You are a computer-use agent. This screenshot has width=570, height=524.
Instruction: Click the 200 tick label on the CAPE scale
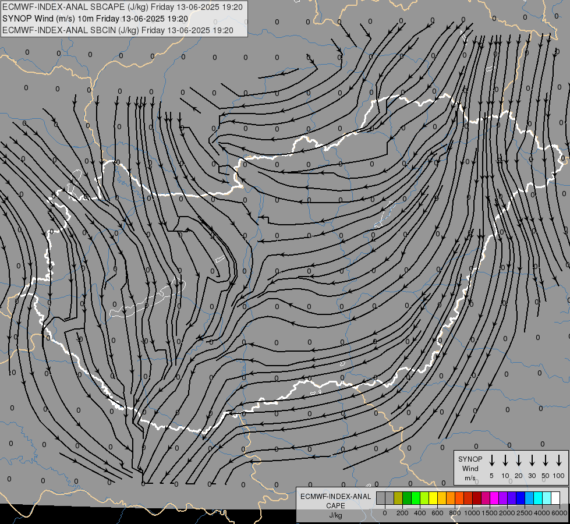click(402, 513)
